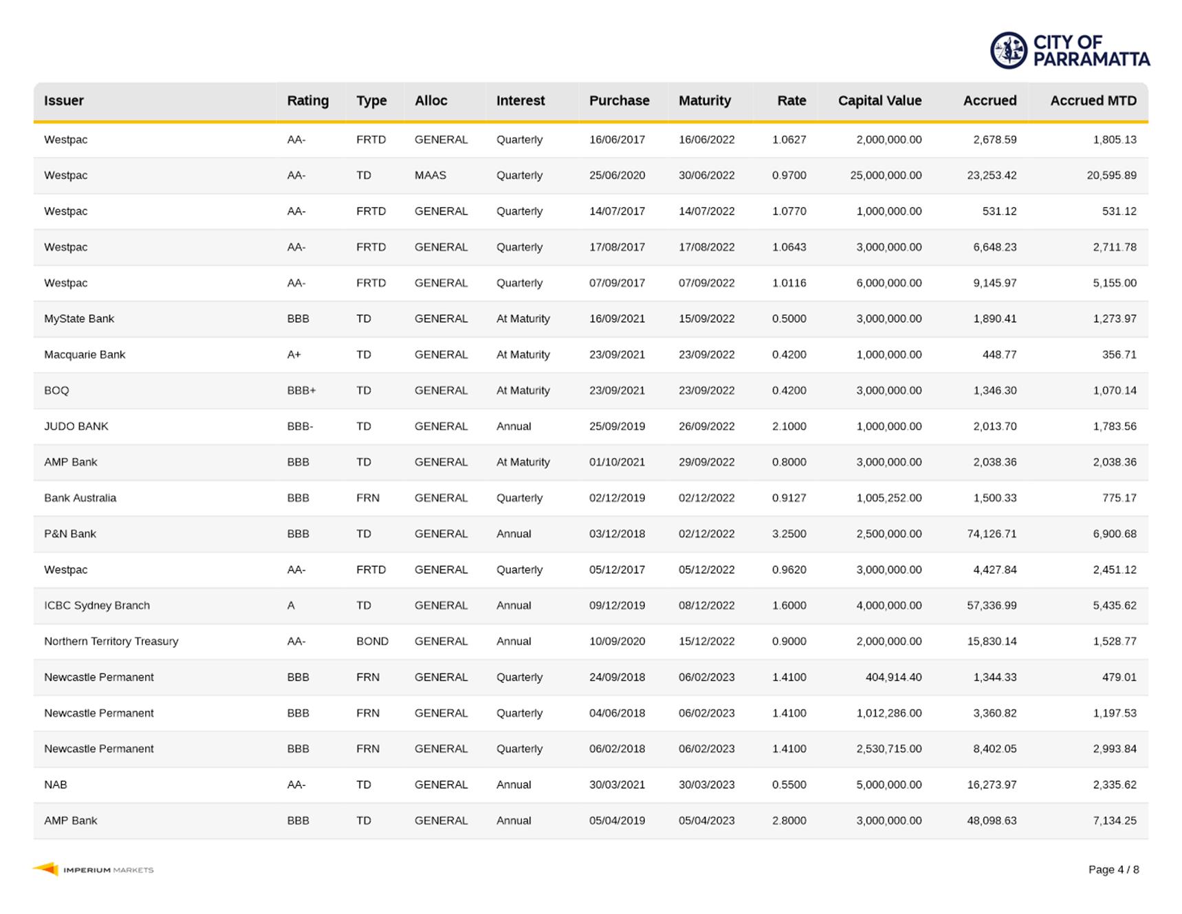1182x914 pixels.
Task: Click capital value 1,005,252.00
Action: 889,498
